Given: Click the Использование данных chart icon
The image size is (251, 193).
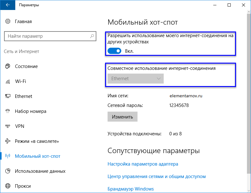Looking at the screenshot, I should pos(8,171).
